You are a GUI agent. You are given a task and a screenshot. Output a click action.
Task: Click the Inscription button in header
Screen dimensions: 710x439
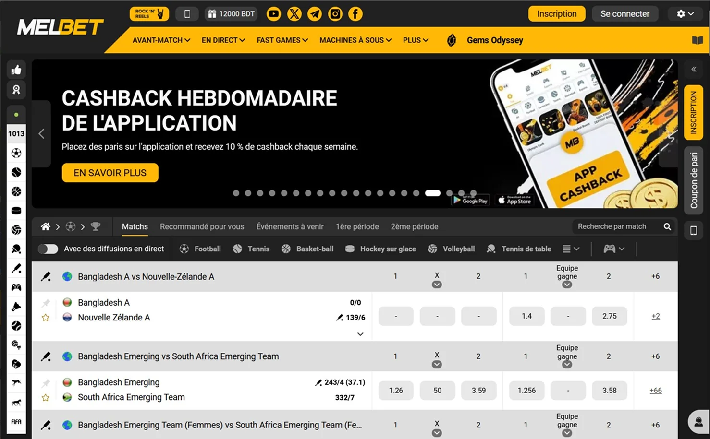coord(557,14)
